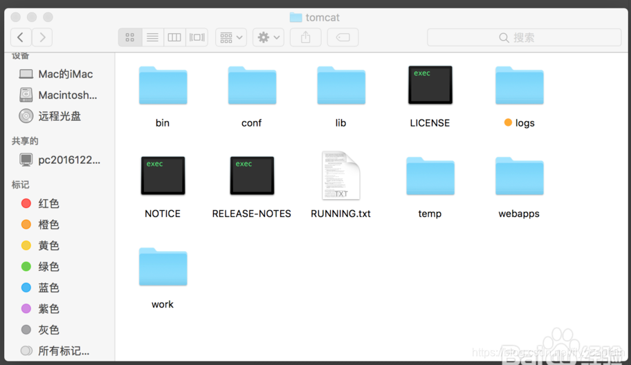Switch to icon view
The width and height of the screenshot is (631, 365).
tap(130, 37)
